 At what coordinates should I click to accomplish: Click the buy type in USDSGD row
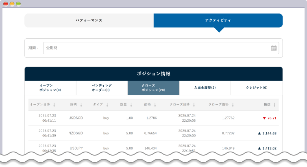pyautogui.click(x=106, y=118)
